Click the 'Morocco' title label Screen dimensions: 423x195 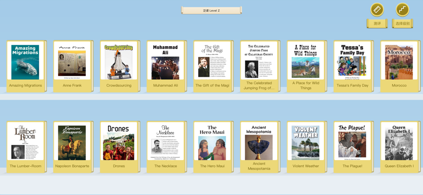pyautogui.click(x=399, y=85)
